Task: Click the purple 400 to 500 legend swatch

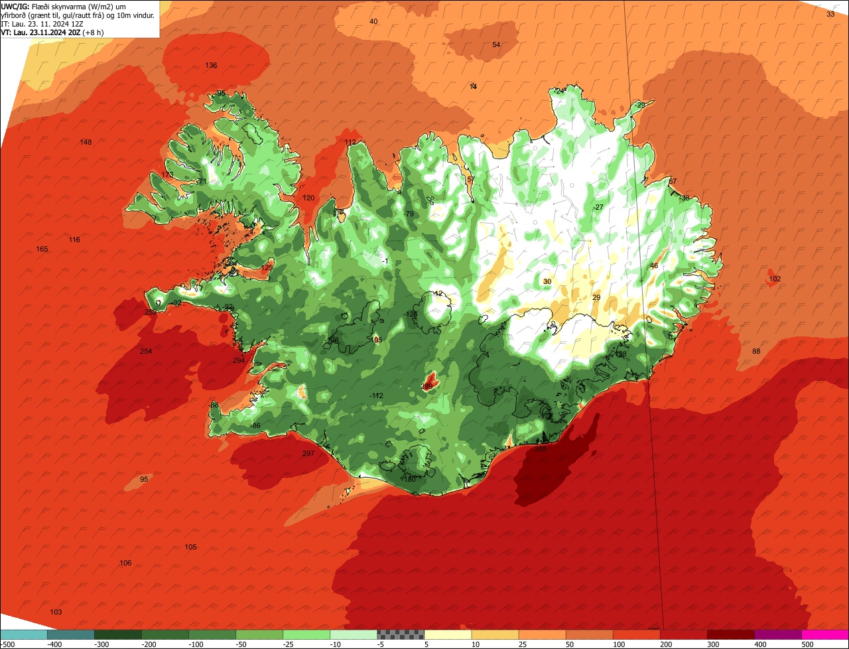Action: tap(778, 634)
